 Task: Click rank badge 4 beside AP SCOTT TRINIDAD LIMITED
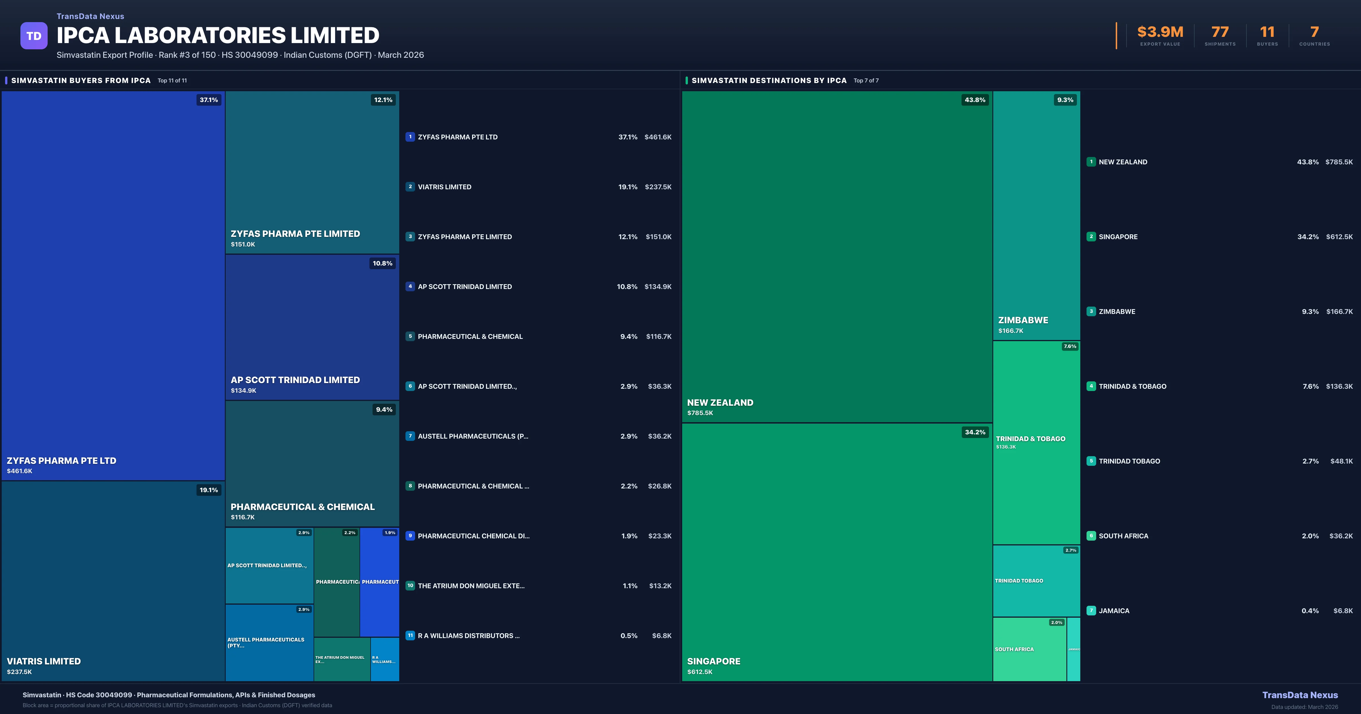[x=410, y=287]
